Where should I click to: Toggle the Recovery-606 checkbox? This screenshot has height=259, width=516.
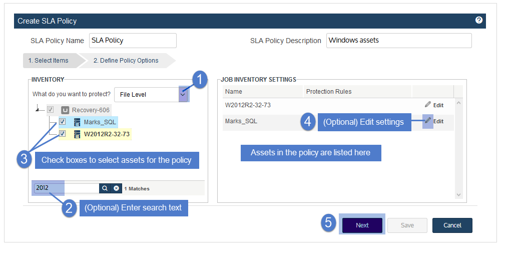coord(51,109)
